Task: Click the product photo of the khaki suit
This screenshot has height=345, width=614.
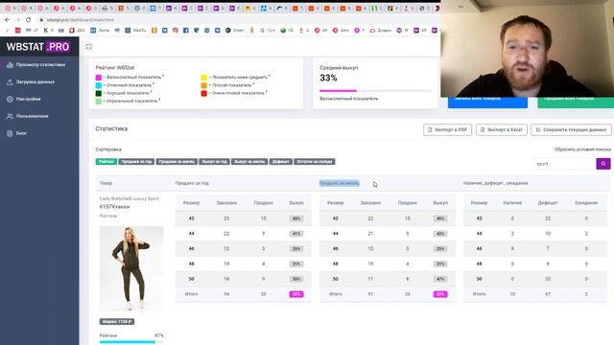Action: coord(131,268)
